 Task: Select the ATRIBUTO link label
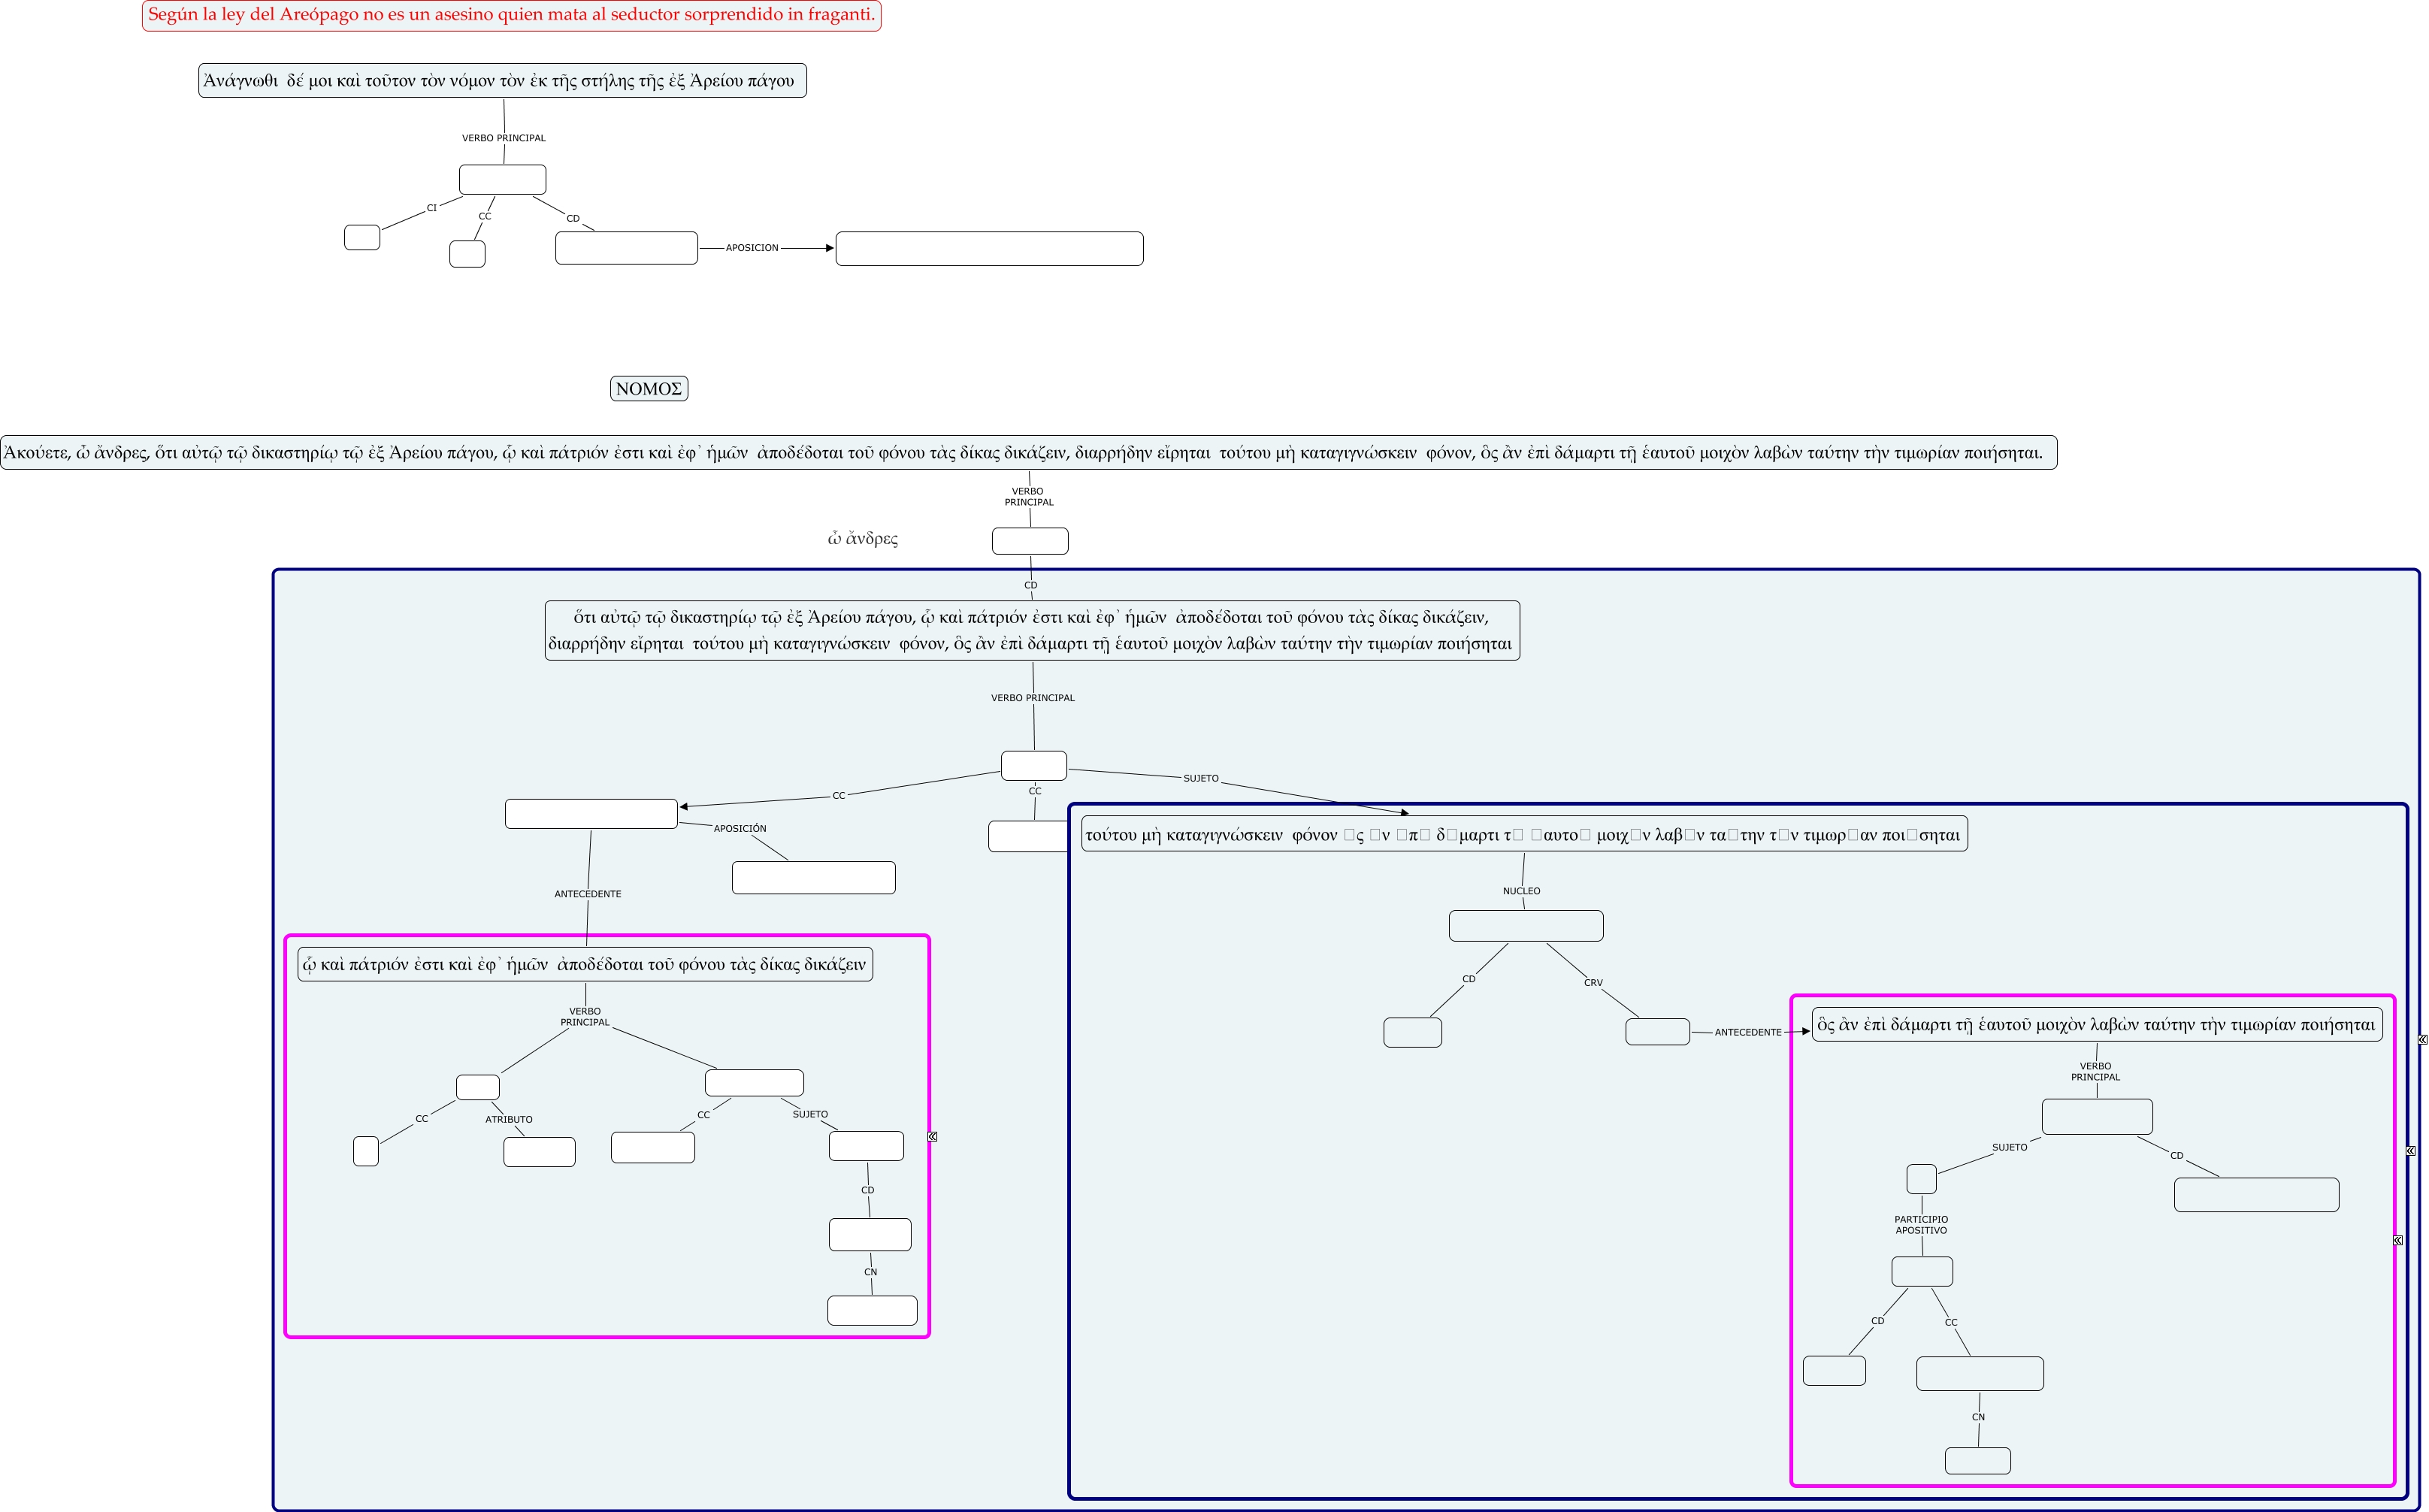tap(508, 1120)
